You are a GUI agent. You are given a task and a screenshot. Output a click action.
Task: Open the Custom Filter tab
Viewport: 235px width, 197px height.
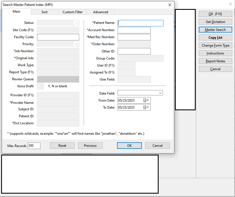(72, 12)
